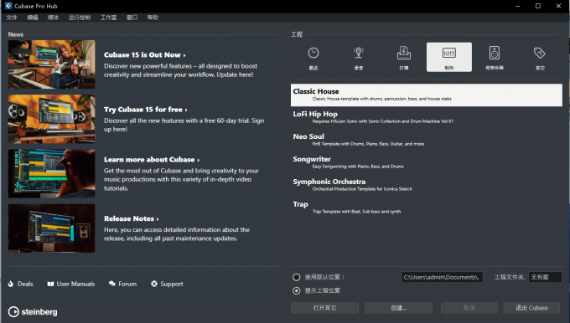This screenshot has width=570, height=323.
Task: Open the 编辑 (Edit) menu
Action: click(x=33, y=18)
